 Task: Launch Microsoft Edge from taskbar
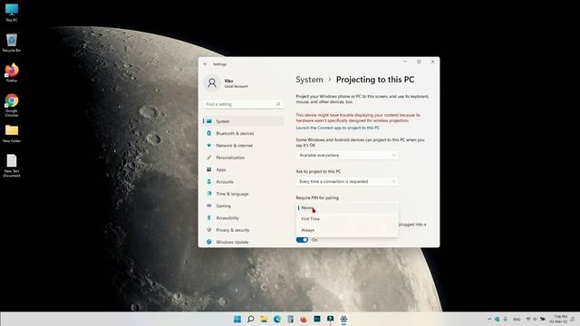point(277,319)
